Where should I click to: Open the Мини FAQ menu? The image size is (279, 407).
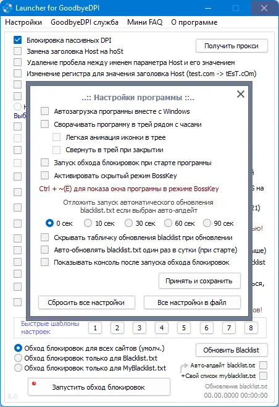tap(145, 22)
